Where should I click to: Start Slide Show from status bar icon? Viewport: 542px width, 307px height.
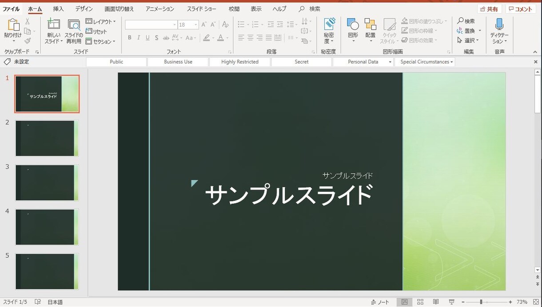click(452, 302)
